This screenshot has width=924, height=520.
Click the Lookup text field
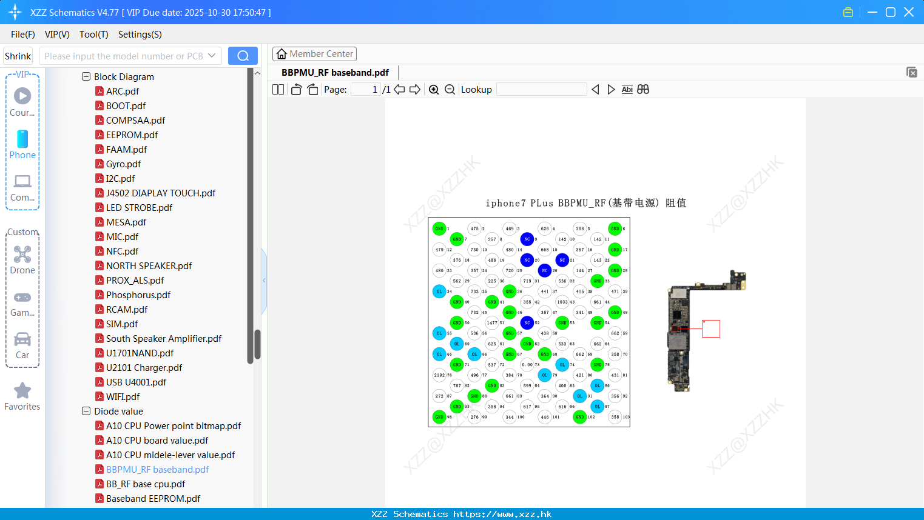point(541,90)
